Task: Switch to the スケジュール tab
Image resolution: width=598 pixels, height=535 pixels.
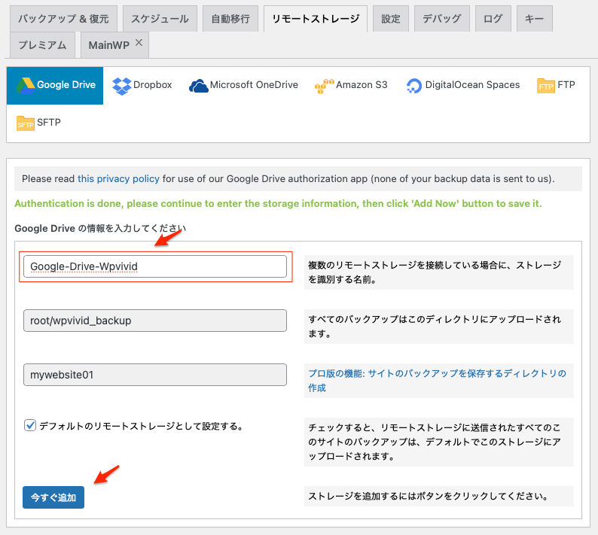Action: pos(160,19)
